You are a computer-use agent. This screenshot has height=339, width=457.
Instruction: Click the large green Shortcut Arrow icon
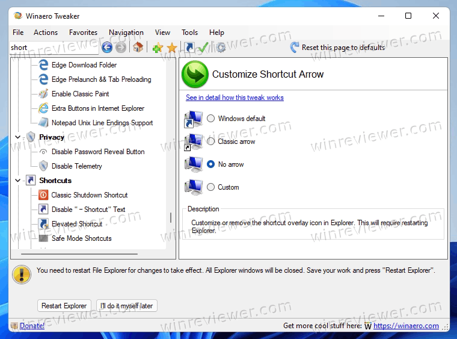pyautogui.click(x=195, y=74)
